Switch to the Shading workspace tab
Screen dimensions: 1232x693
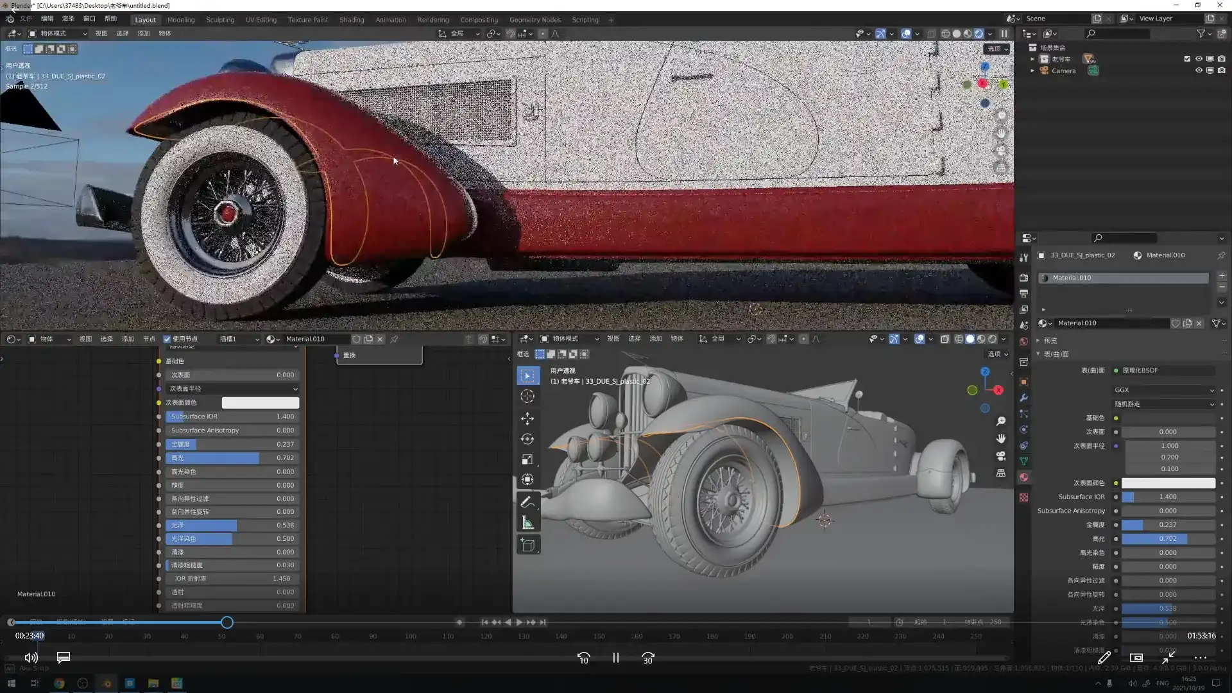tap(352, 20)
